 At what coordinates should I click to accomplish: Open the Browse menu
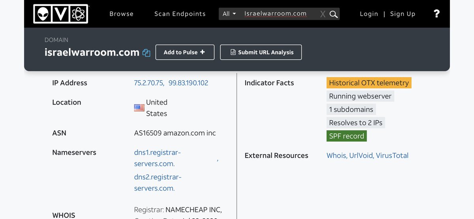click(x=121, y=14)
